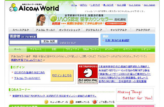This screenshot has width=164, height=107.
Task: Select the メンバー tab
Action: point(109,49)
